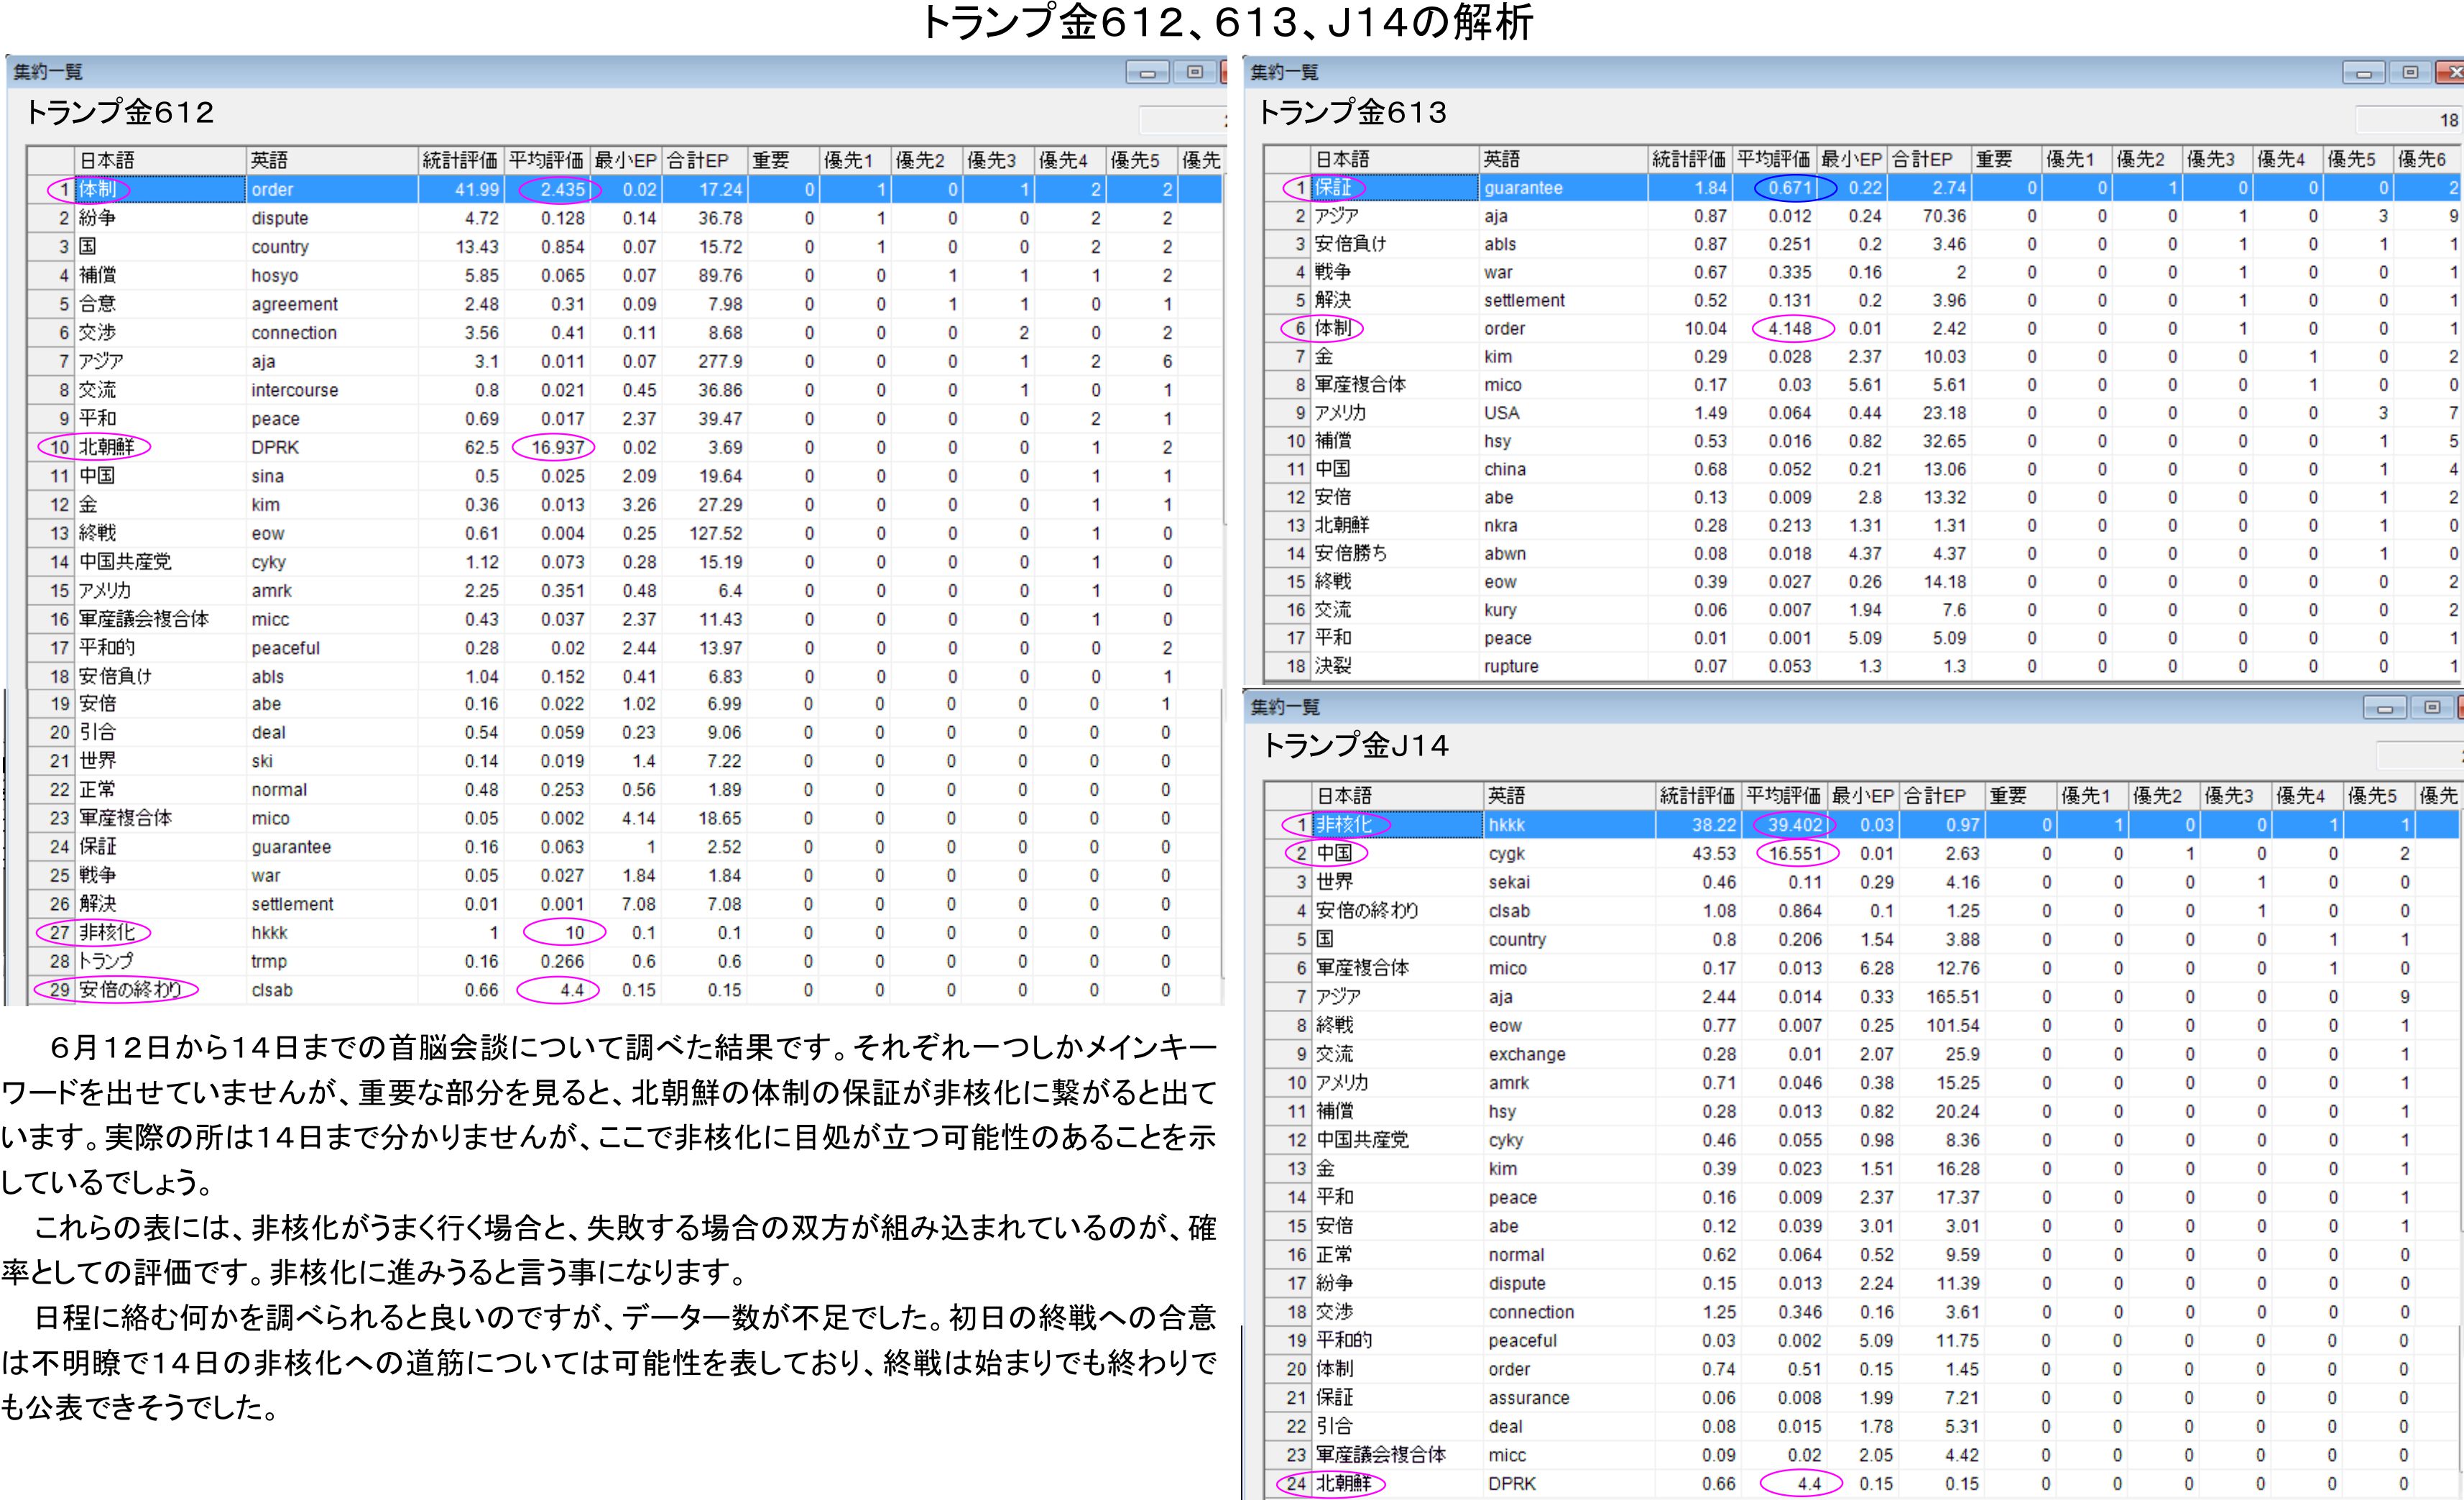Image resolution: width=2464 pixels, height=1500 pixels.
Task: Click 最小EP header in 613 table
Action: (x=1851, y=159)
